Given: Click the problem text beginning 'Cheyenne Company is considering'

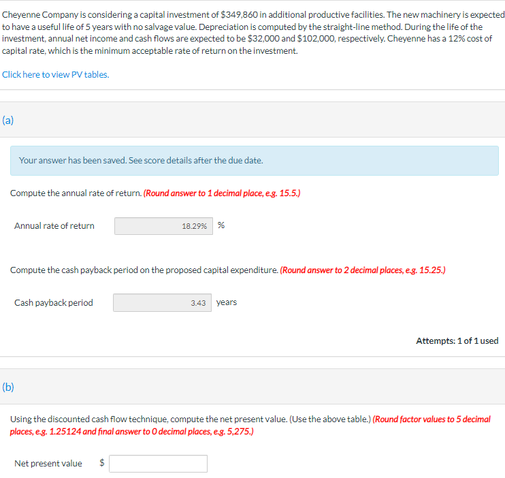Looking at the screenshot, I should coord(253,33).
